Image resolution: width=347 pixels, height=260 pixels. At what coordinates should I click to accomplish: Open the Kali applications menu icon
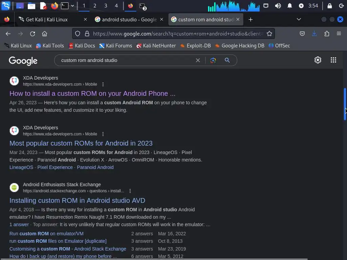pyautogui.click(x=5, y=6)
